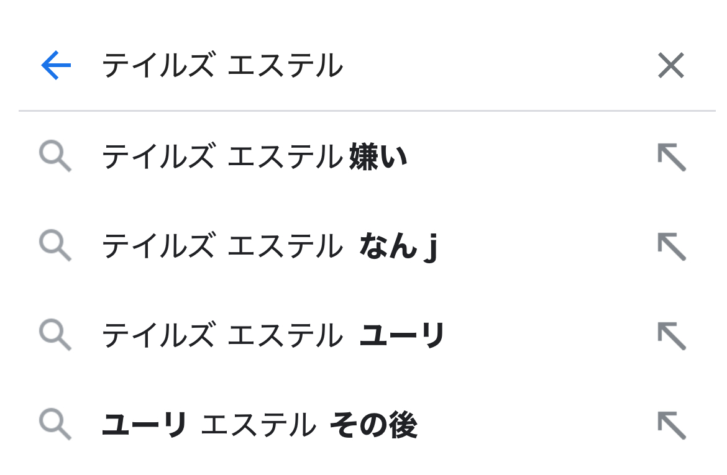Click the blue back arrow
Screen dimensions: 727x475
click(x=56, y=66)
